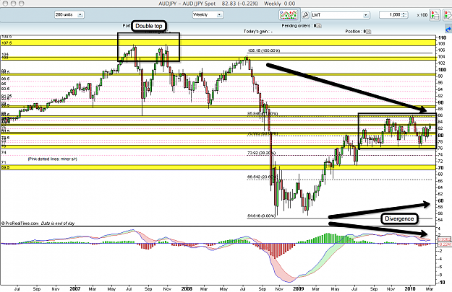
Task: Open the Weekly timeframe dropdown
Action: 208,14
